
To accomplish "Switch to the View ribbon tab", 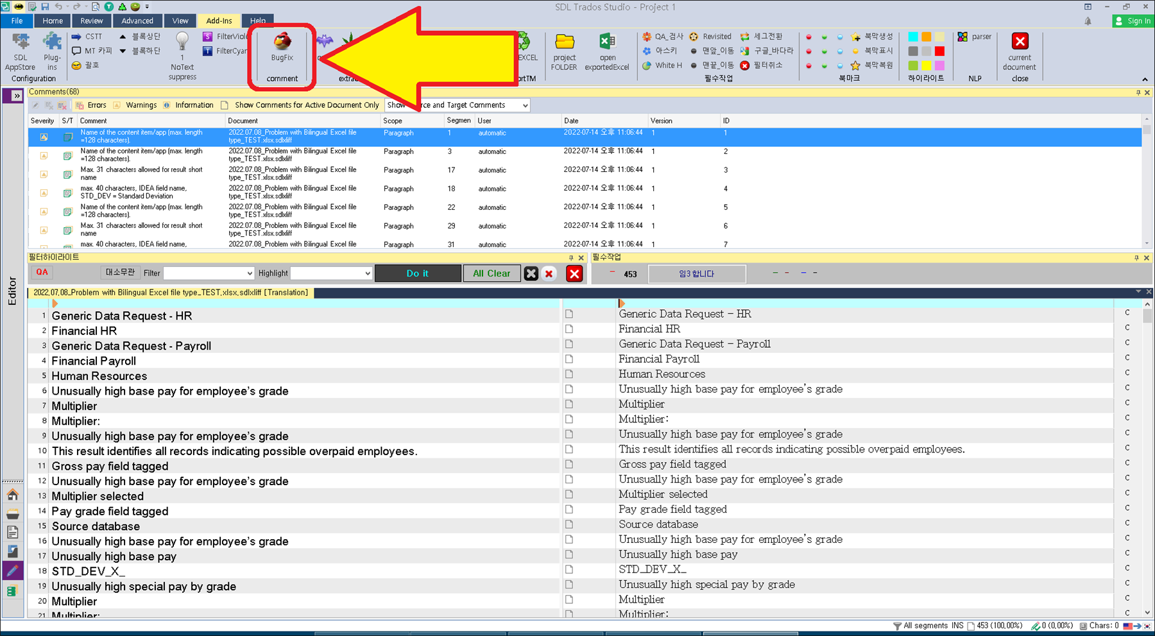I will (180, 21).
